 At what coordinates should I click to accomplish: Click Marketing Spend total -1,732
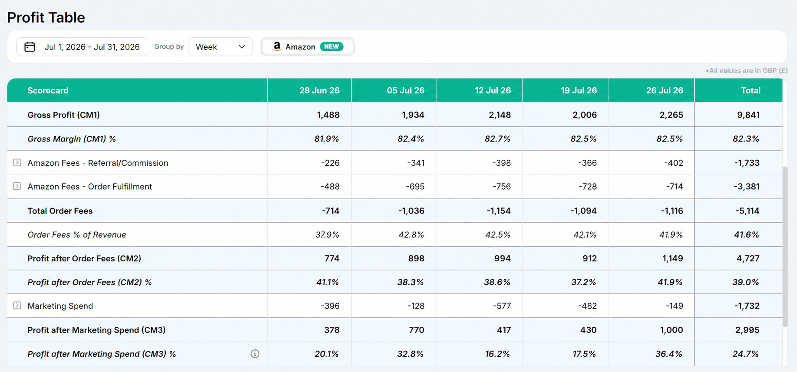coord(747,306)
